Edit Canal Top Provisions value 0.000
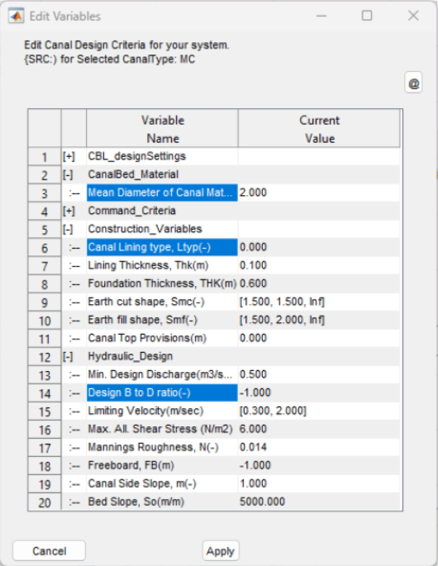The width and height of the screenshot is (438, 566). (x=319, y=338)
